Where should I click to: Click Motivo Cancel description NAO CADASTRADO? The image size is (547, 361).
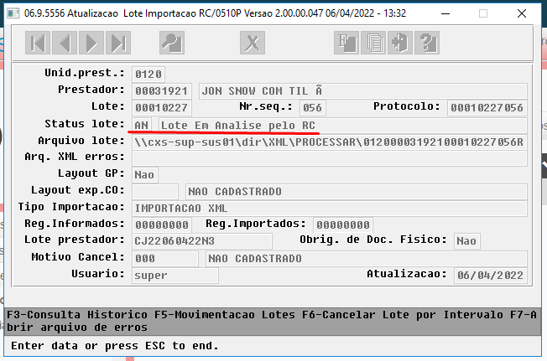(x=367, y=259)
